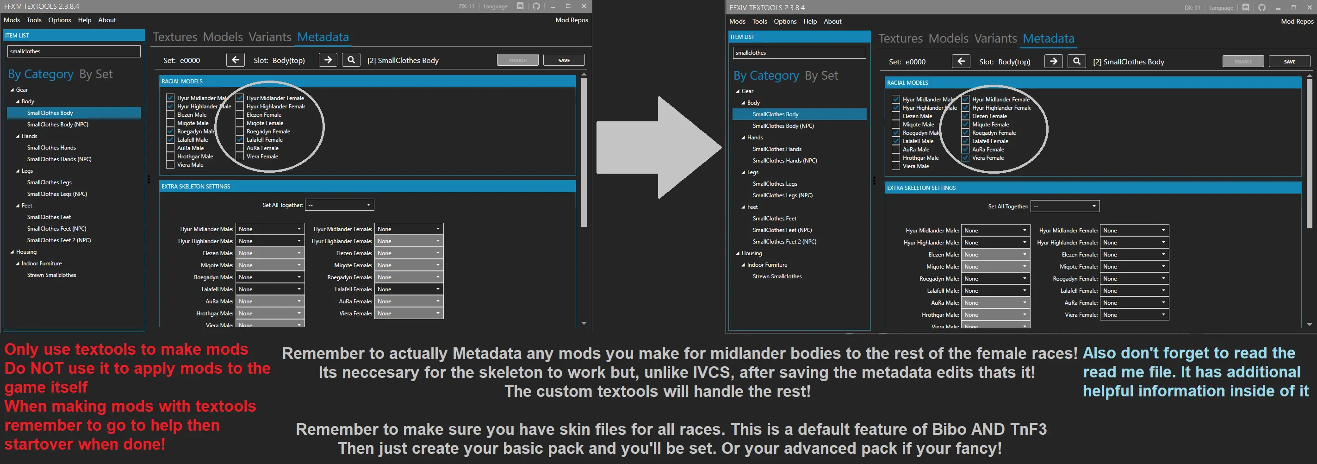The width and height of the screenshot is (1317, 464).
Task: Click previous slot arrow in right window
Action: [x=961, y=62]
